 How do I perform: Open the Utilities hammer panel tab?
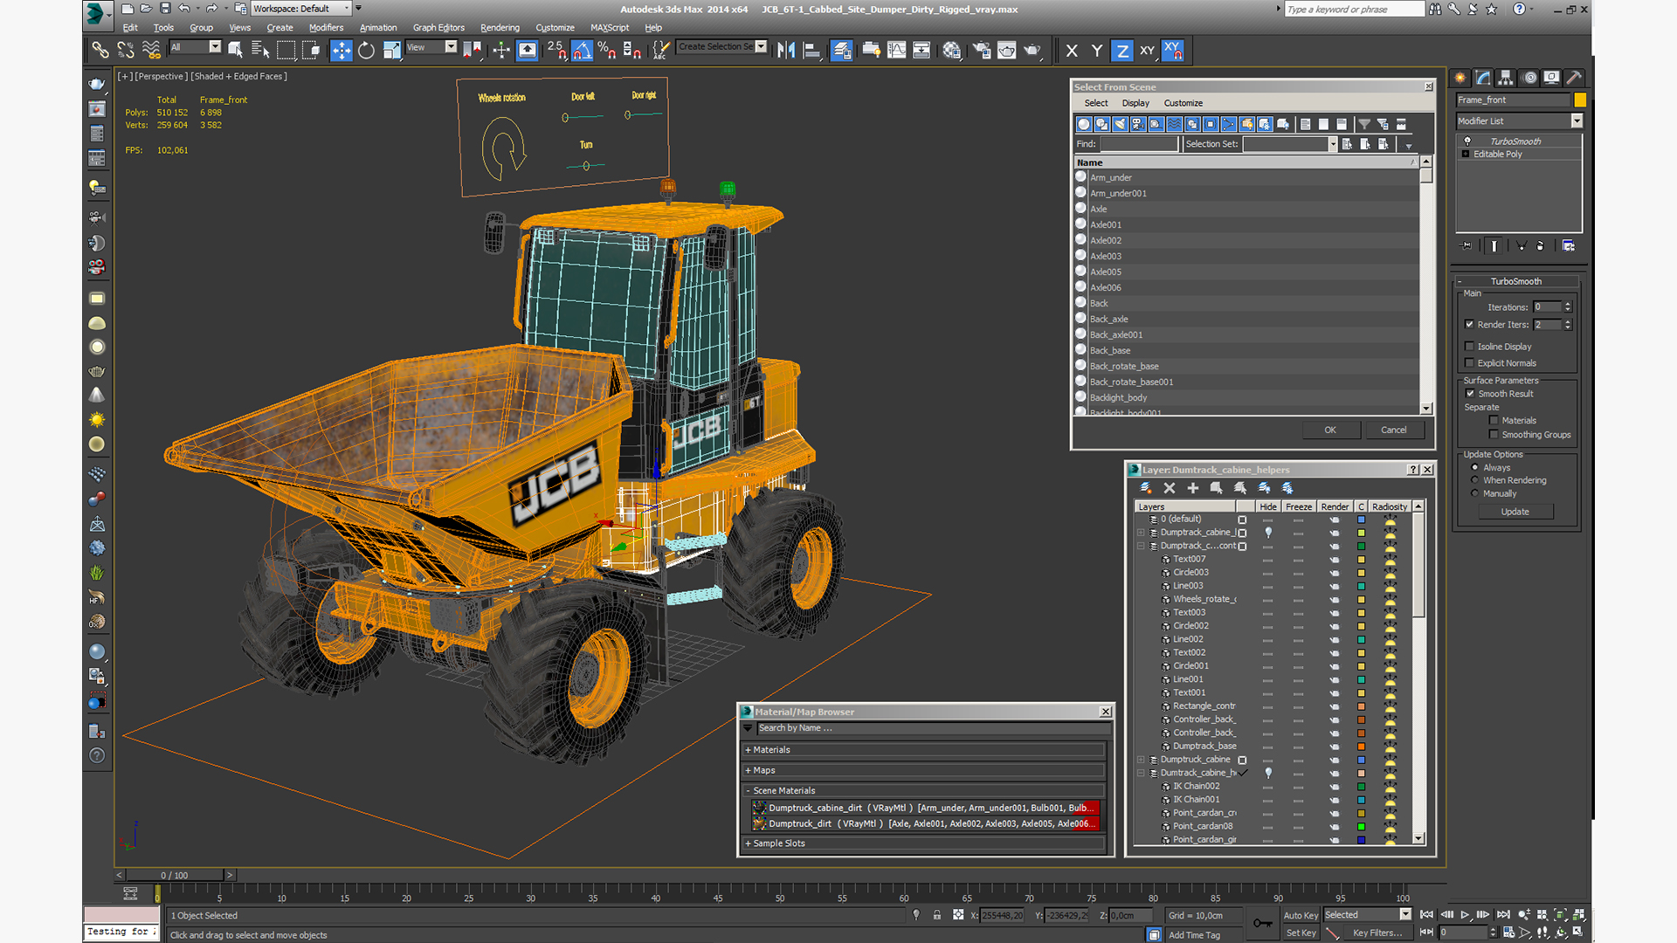click(1574, 78)
